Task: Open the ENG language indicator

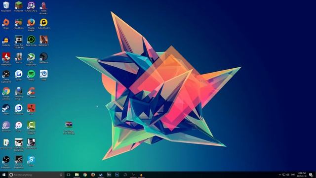Action: click(293, 175)
